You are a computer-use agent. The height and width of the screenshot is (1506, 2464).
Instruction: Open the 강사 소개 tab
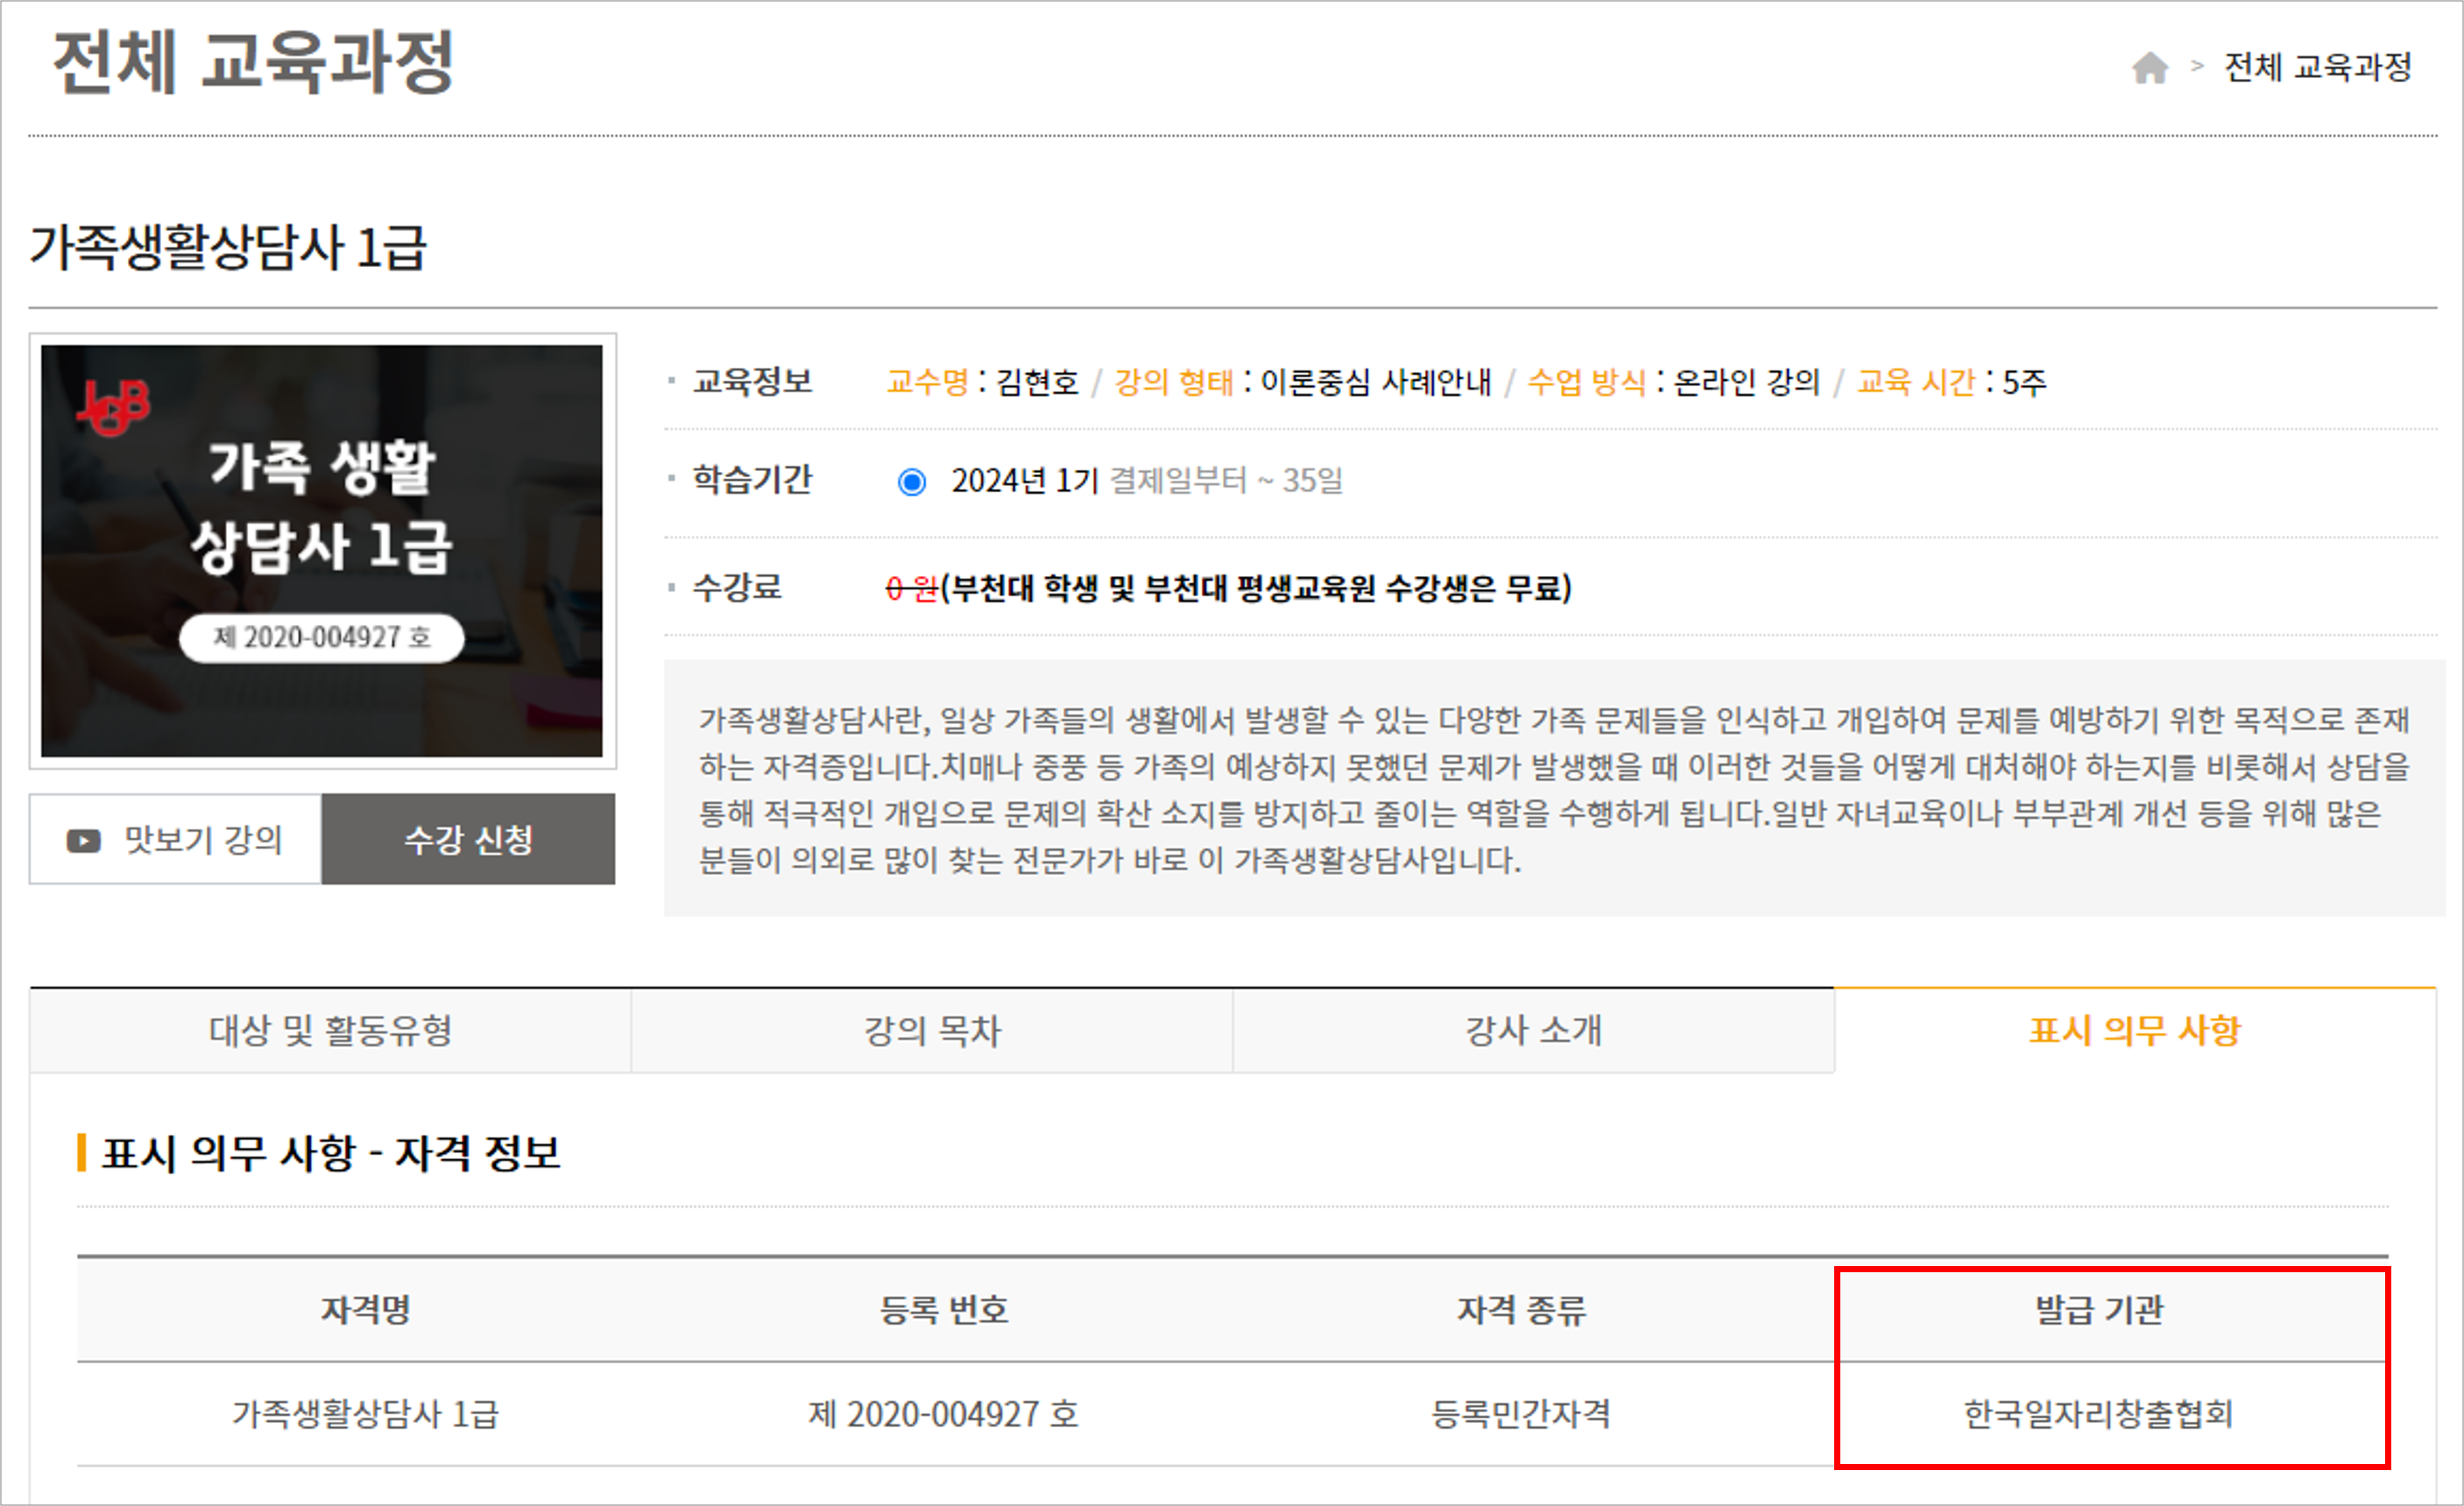1533,1031
